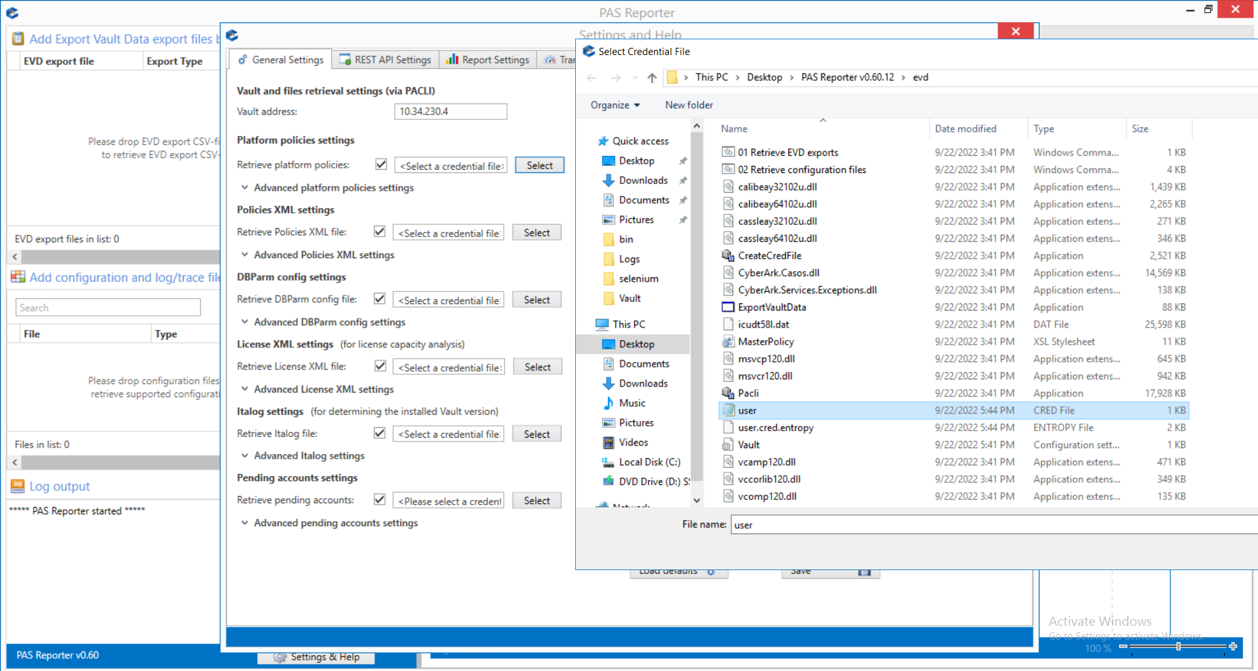The image size is (1258, 671).
Task: Expand Advanced pending accounts settings
Action: (245, 523)
